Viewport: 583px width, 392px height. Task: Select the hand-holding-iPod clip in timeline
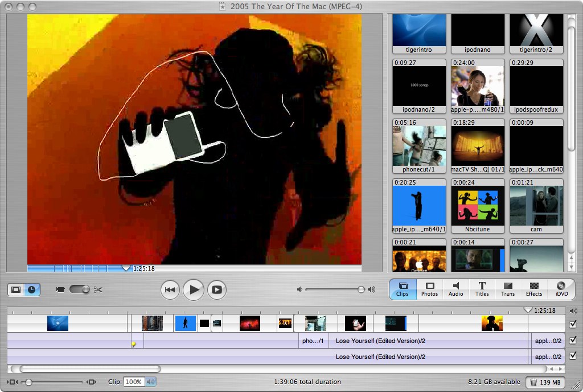pos(355,323)
